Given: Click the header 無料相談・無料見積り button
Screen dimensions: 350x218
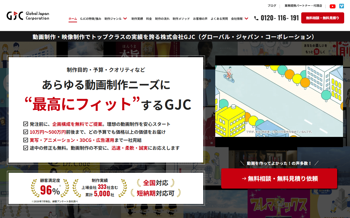Looking at the screenshot, I should [323, 18].
